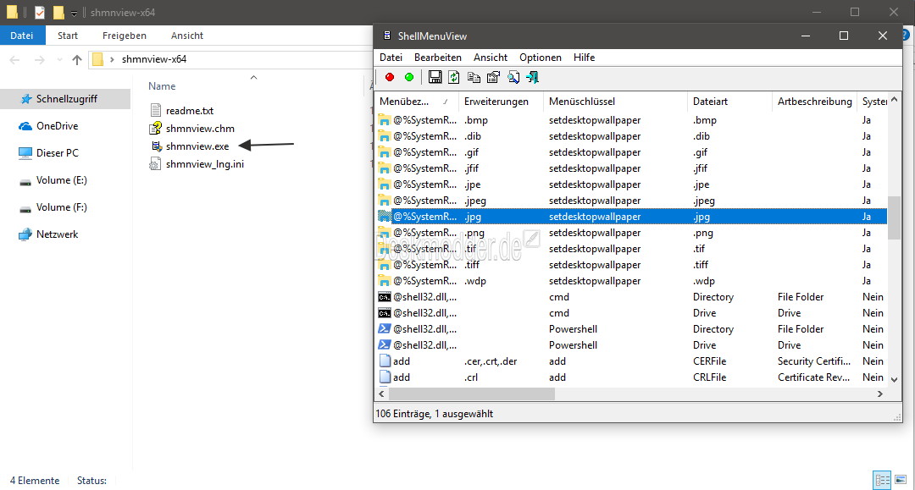Screen dimensions: 915x490
Task: Click the Copy selected items toolbar icon
Action: tap(474, 77)
